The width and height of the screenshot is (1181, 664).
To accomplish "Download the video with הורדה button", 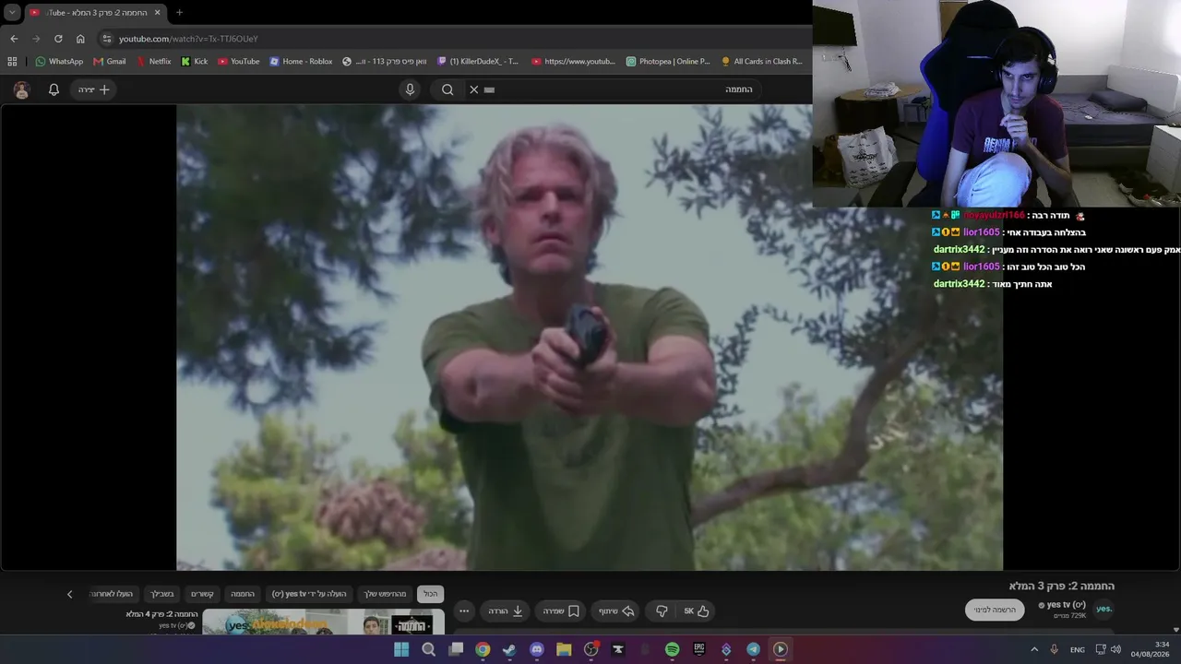I will (x=505, y=611).
